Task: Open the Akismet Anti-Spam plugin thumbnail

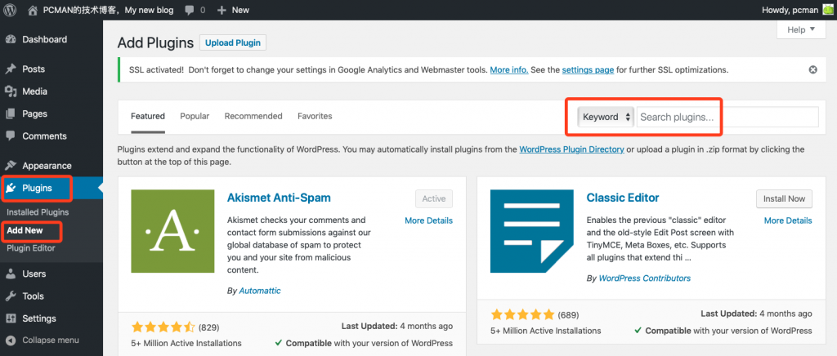Action: coord(172,231)
